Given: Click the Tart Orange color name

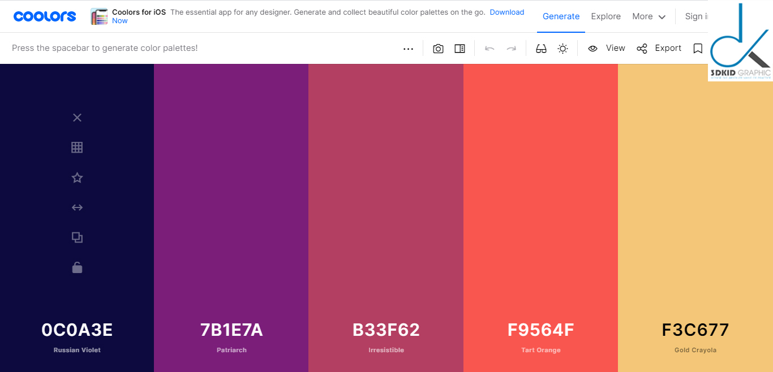Looking at the screenshot, I should 541,350.
